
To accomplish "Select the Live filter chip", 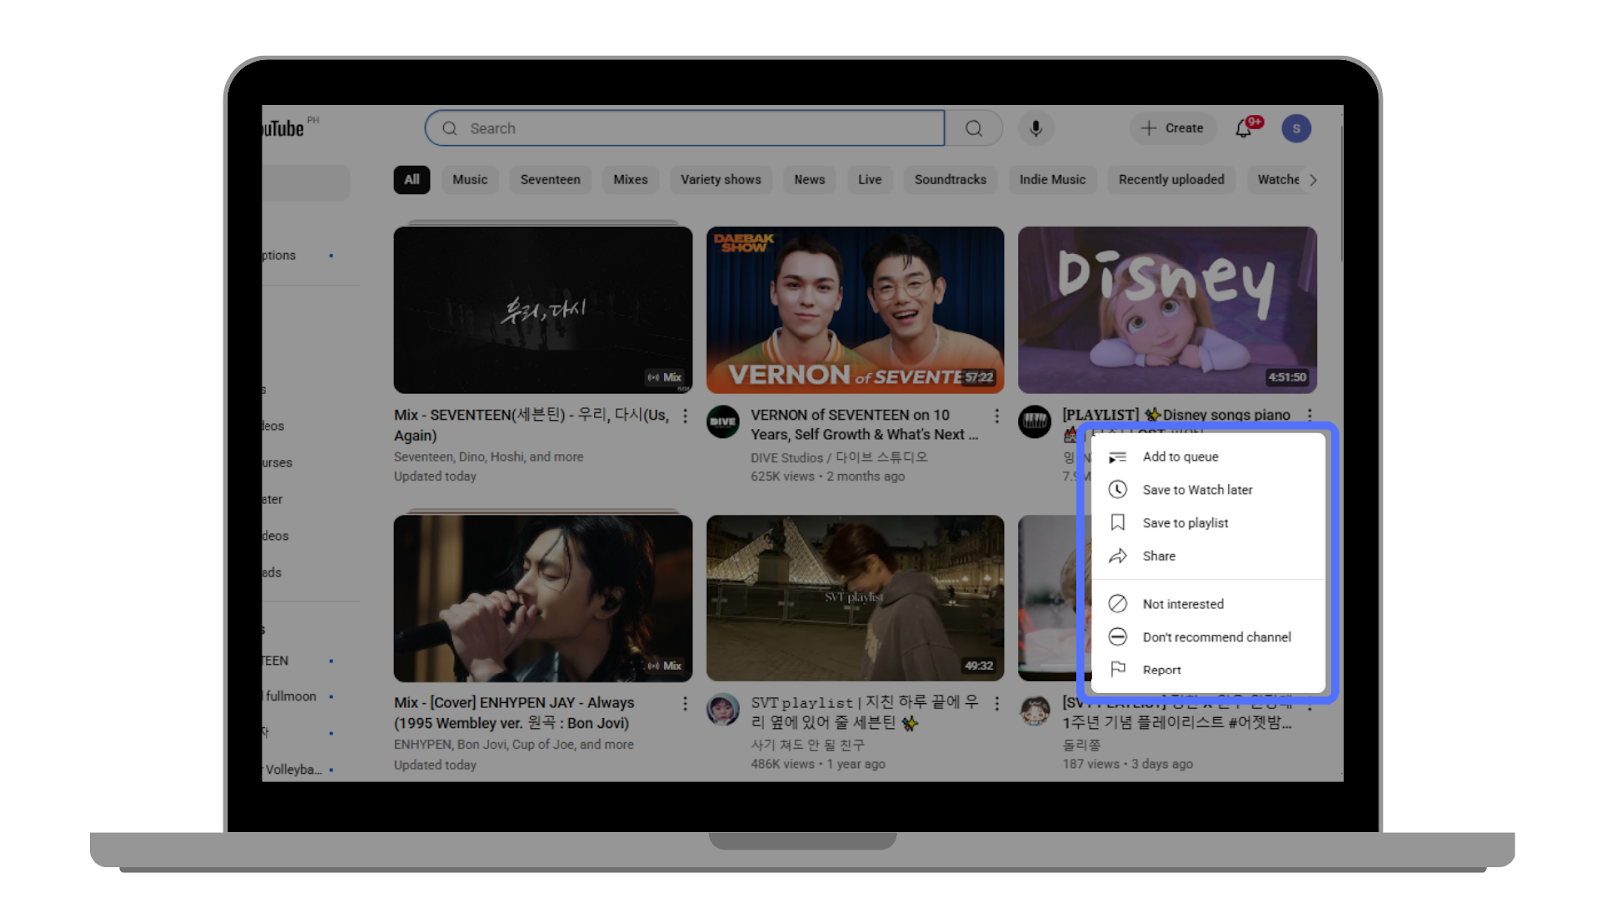I will (x=870, y=180).
